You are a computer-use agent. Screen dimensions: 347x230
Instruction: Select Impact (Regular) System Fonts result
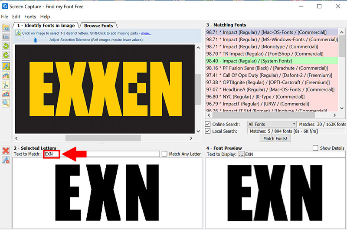272,61
